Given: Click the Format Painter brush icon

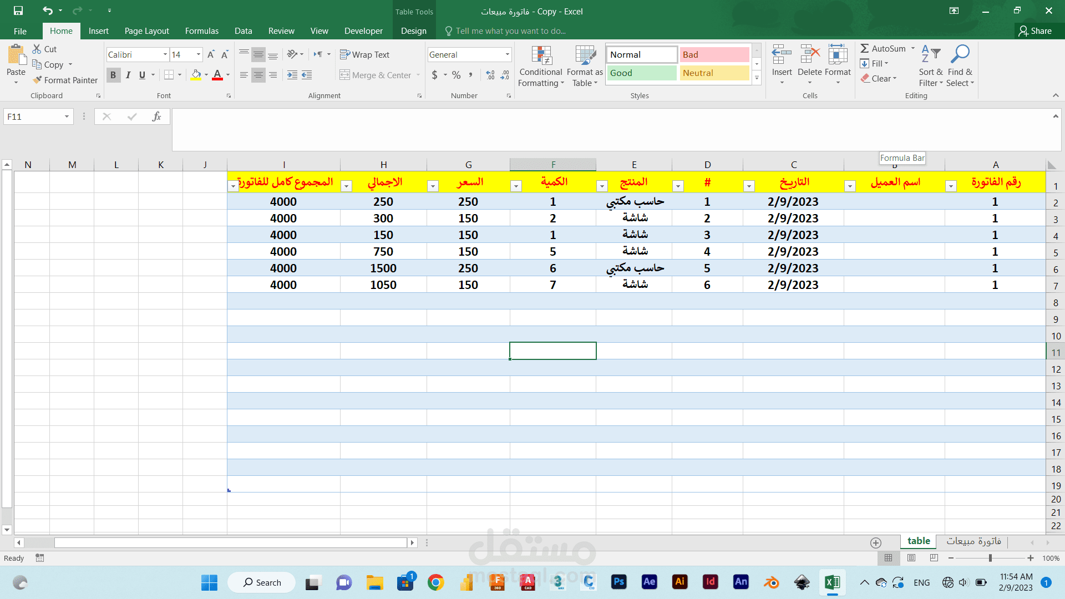Looking at the screenshot, I should tap(37, 80).
